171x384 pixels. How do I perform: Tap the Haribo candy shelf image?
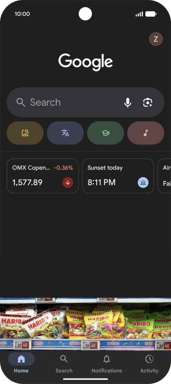point(85,324)
